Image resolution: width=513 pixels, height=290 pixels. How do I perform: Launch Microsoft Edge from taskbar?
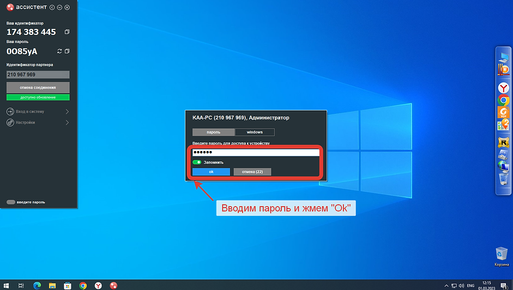point(37,286)
